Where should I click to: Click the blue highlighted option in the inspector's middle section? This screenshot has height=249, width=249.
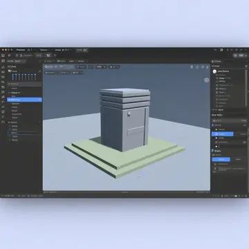coord(222,134)
